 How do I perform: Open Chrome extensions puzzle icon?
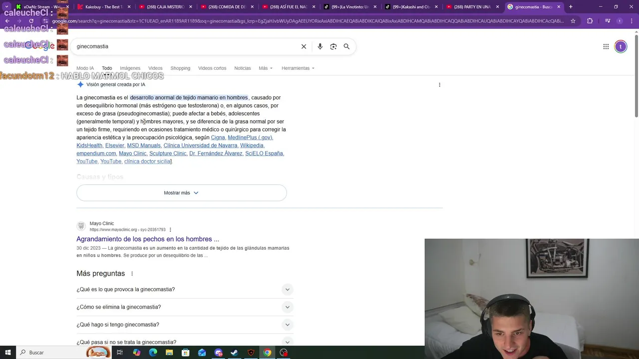tap(590, 21)
